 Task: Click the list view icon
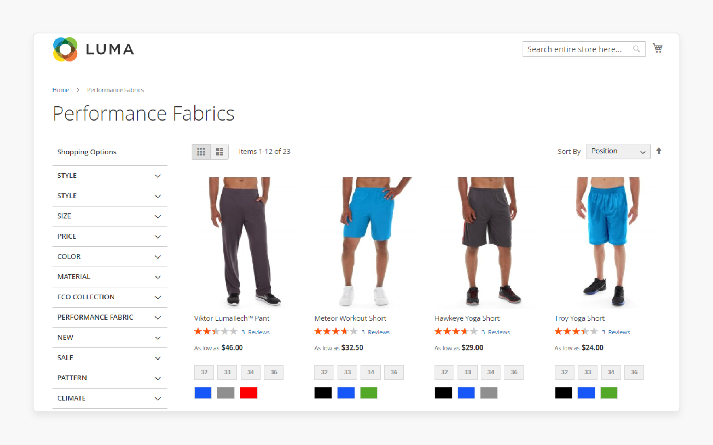point(219,151)
